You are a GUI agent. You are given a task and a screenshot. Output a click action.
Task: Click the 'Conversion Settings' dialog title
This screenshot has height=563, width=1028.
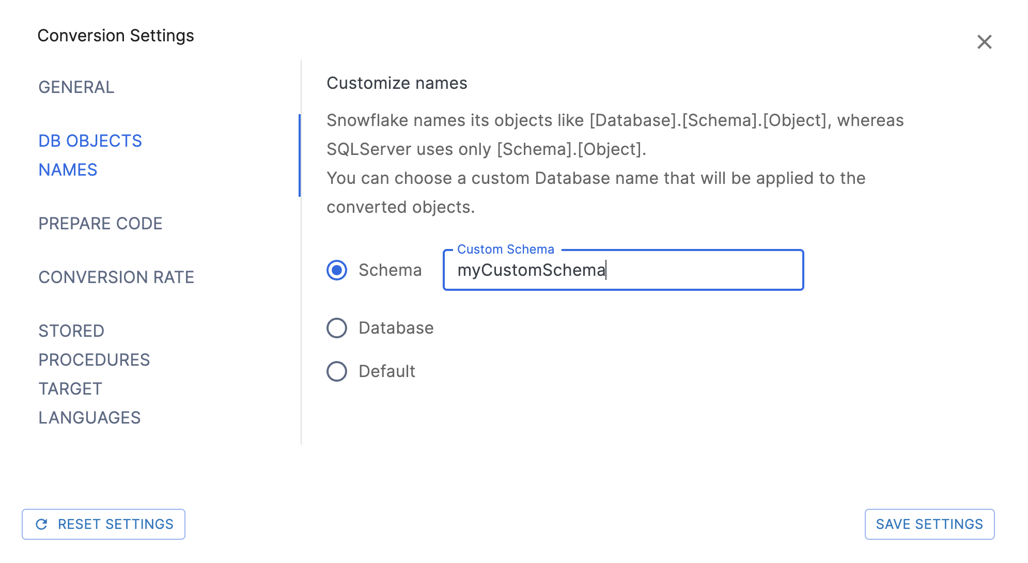pyautogui.click(x=116, y=36)
